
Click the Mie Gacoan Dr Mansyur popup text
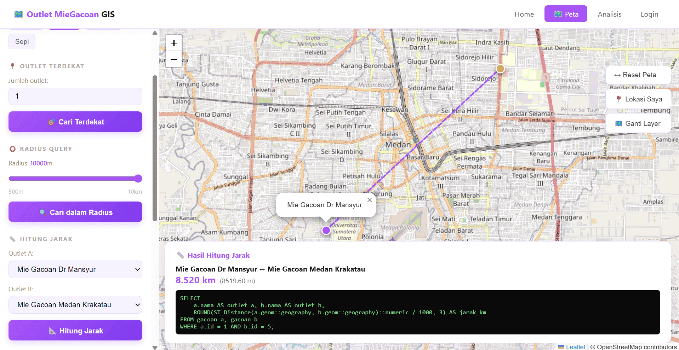point(325,205)
